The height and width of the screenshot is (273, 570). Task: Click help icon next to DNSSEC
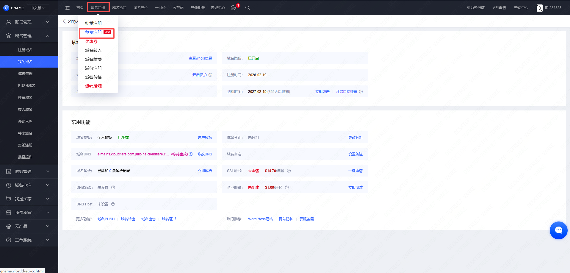(113, 188)
